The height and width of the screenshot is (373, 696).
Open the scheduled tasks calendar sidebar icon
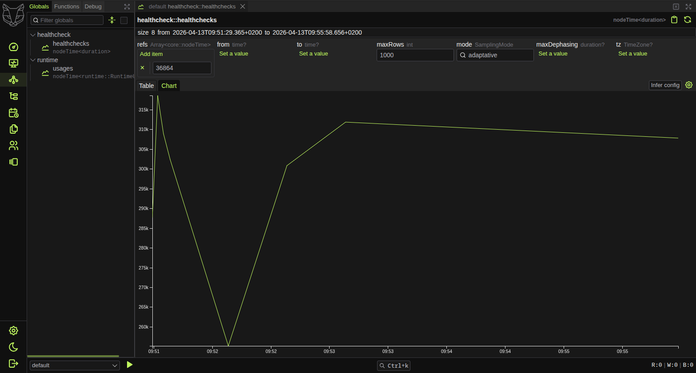click(x=13, y=113)
